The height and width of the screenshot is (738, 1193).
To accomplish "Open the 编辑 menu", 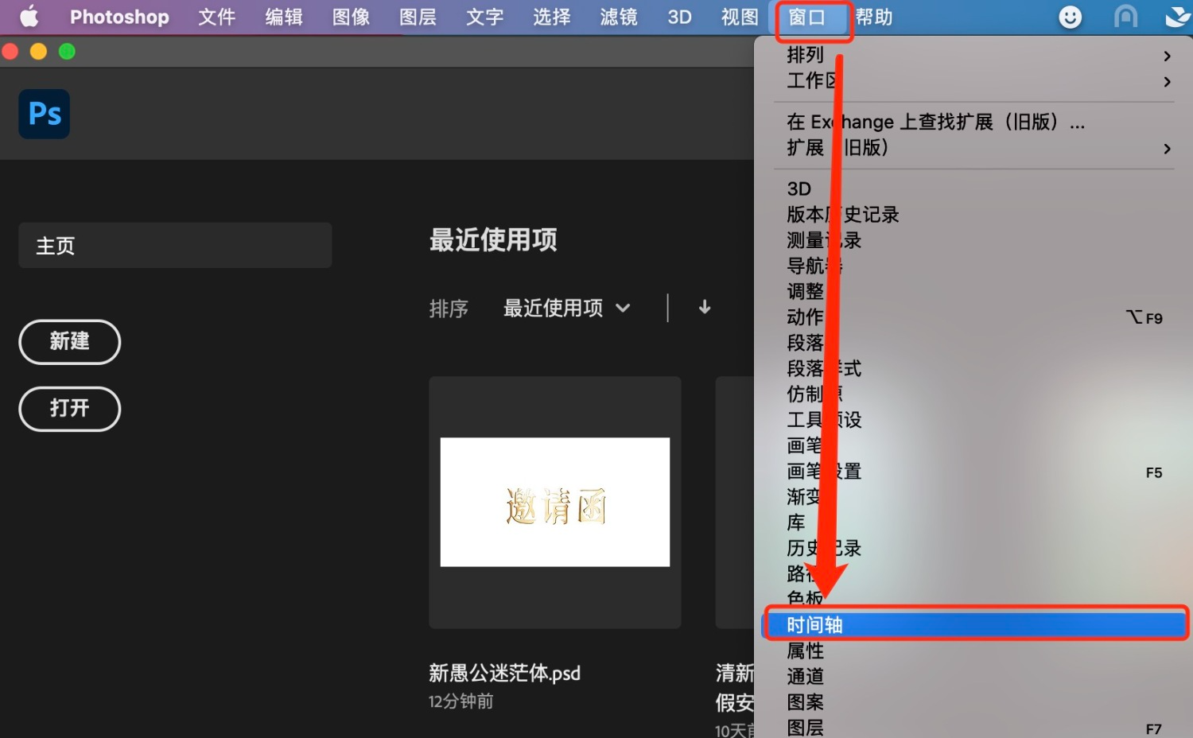I will [x=284, y=17].
